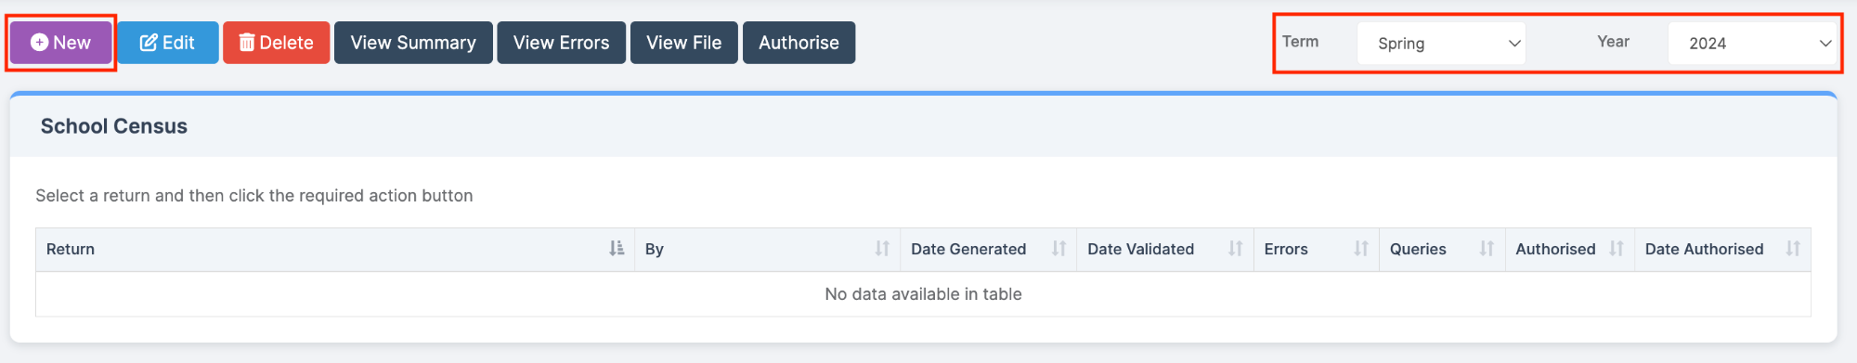Click the School Census panel heading
1857x363 pixels.
coord(114,126)
